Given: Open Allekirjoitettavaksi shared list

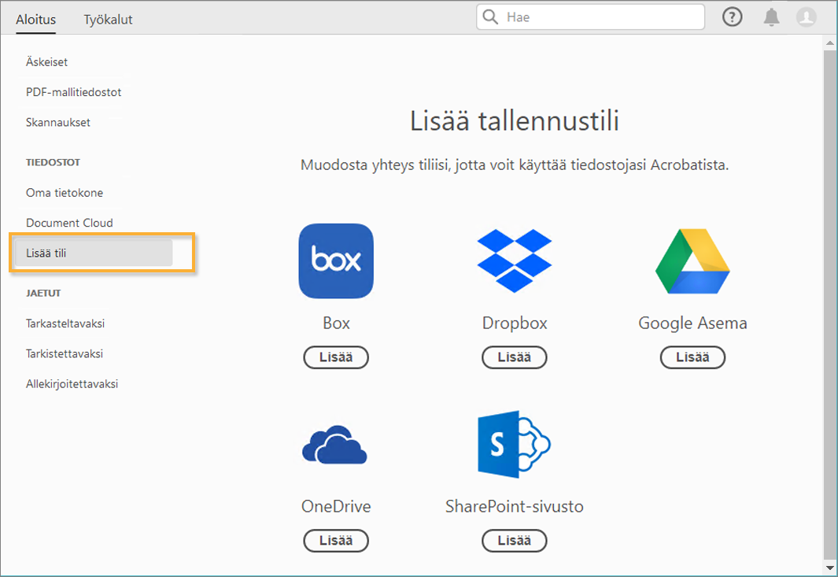Looking at the screenshot, I should [x=72, y=384].
